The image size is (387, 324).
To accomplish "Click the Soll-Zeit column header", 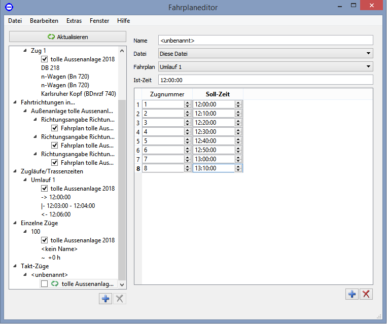I will point(218,94).
